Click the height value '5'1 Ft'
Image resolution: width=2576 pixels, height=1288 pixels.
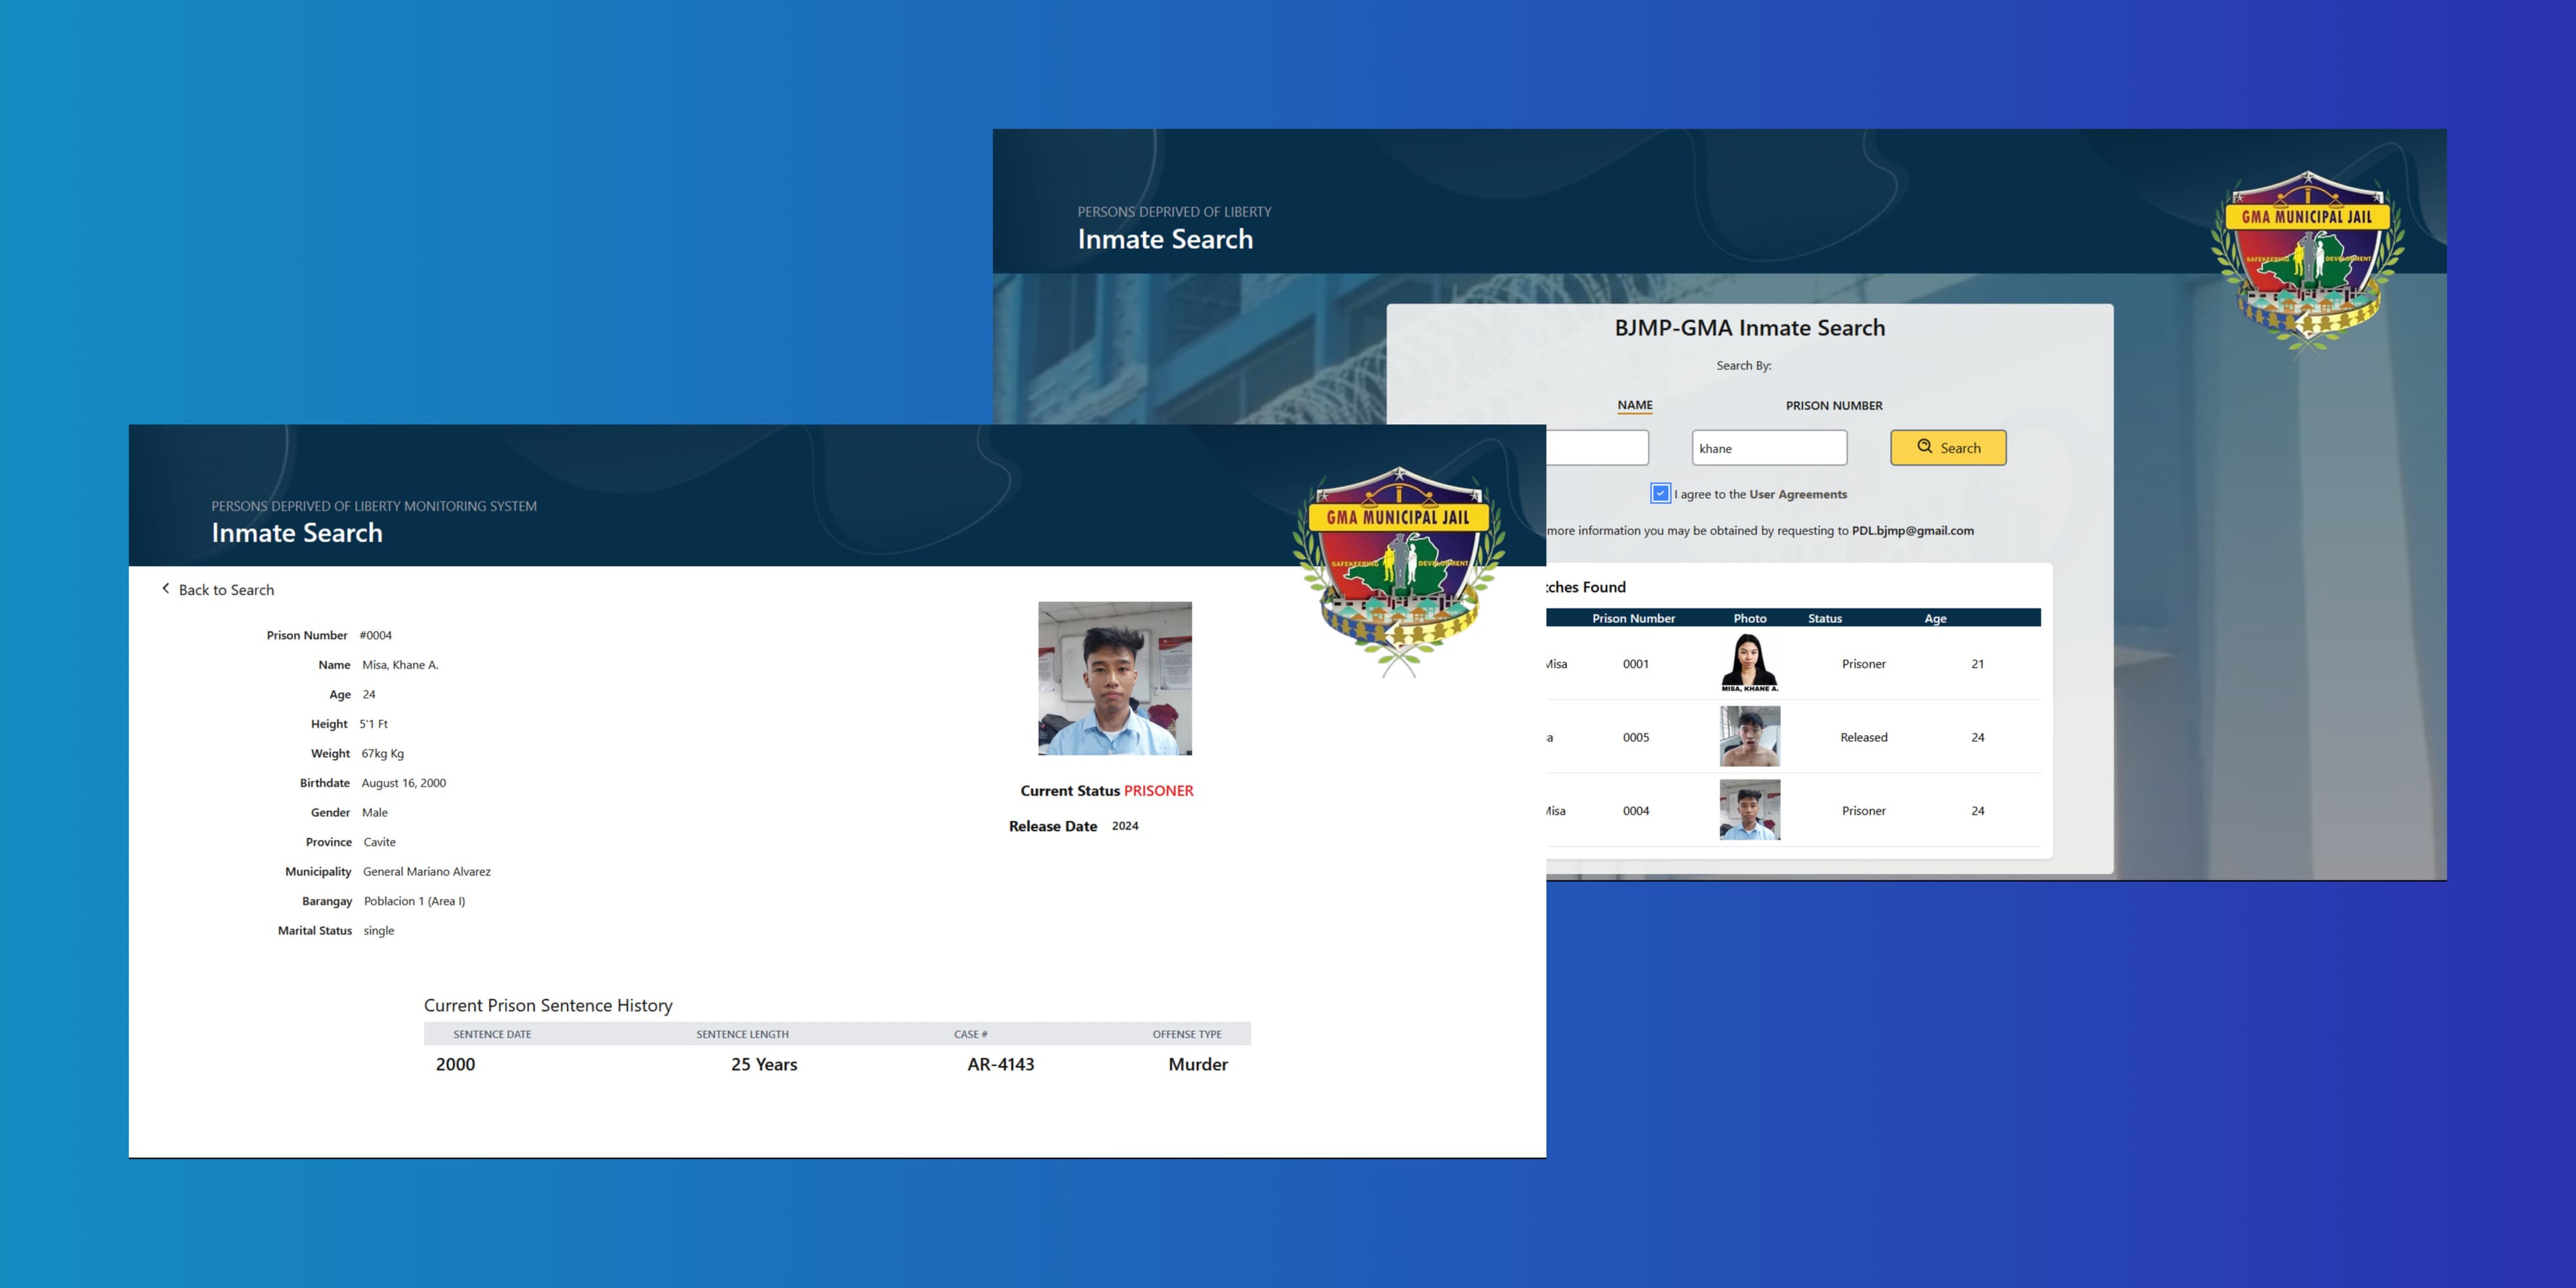pos(374,724)
